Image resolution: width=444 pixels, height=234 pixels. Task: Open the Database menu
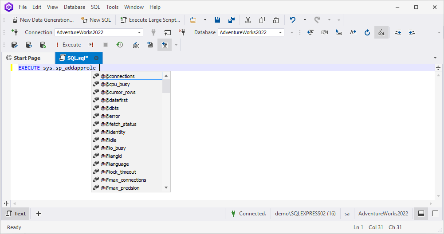pos(75,7)
